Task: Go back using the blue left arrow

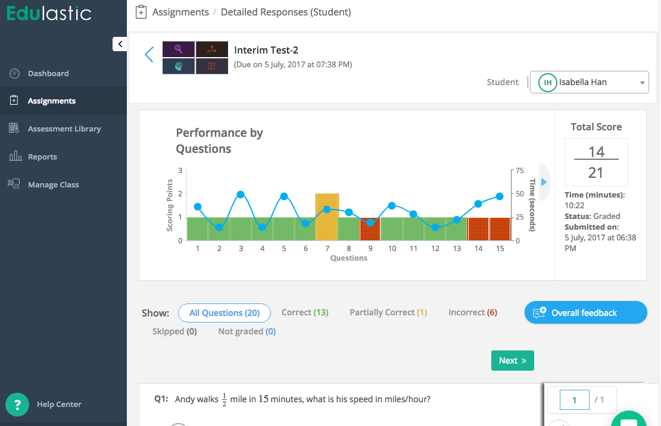Action: pyautogui.click(x=149, y=55)
